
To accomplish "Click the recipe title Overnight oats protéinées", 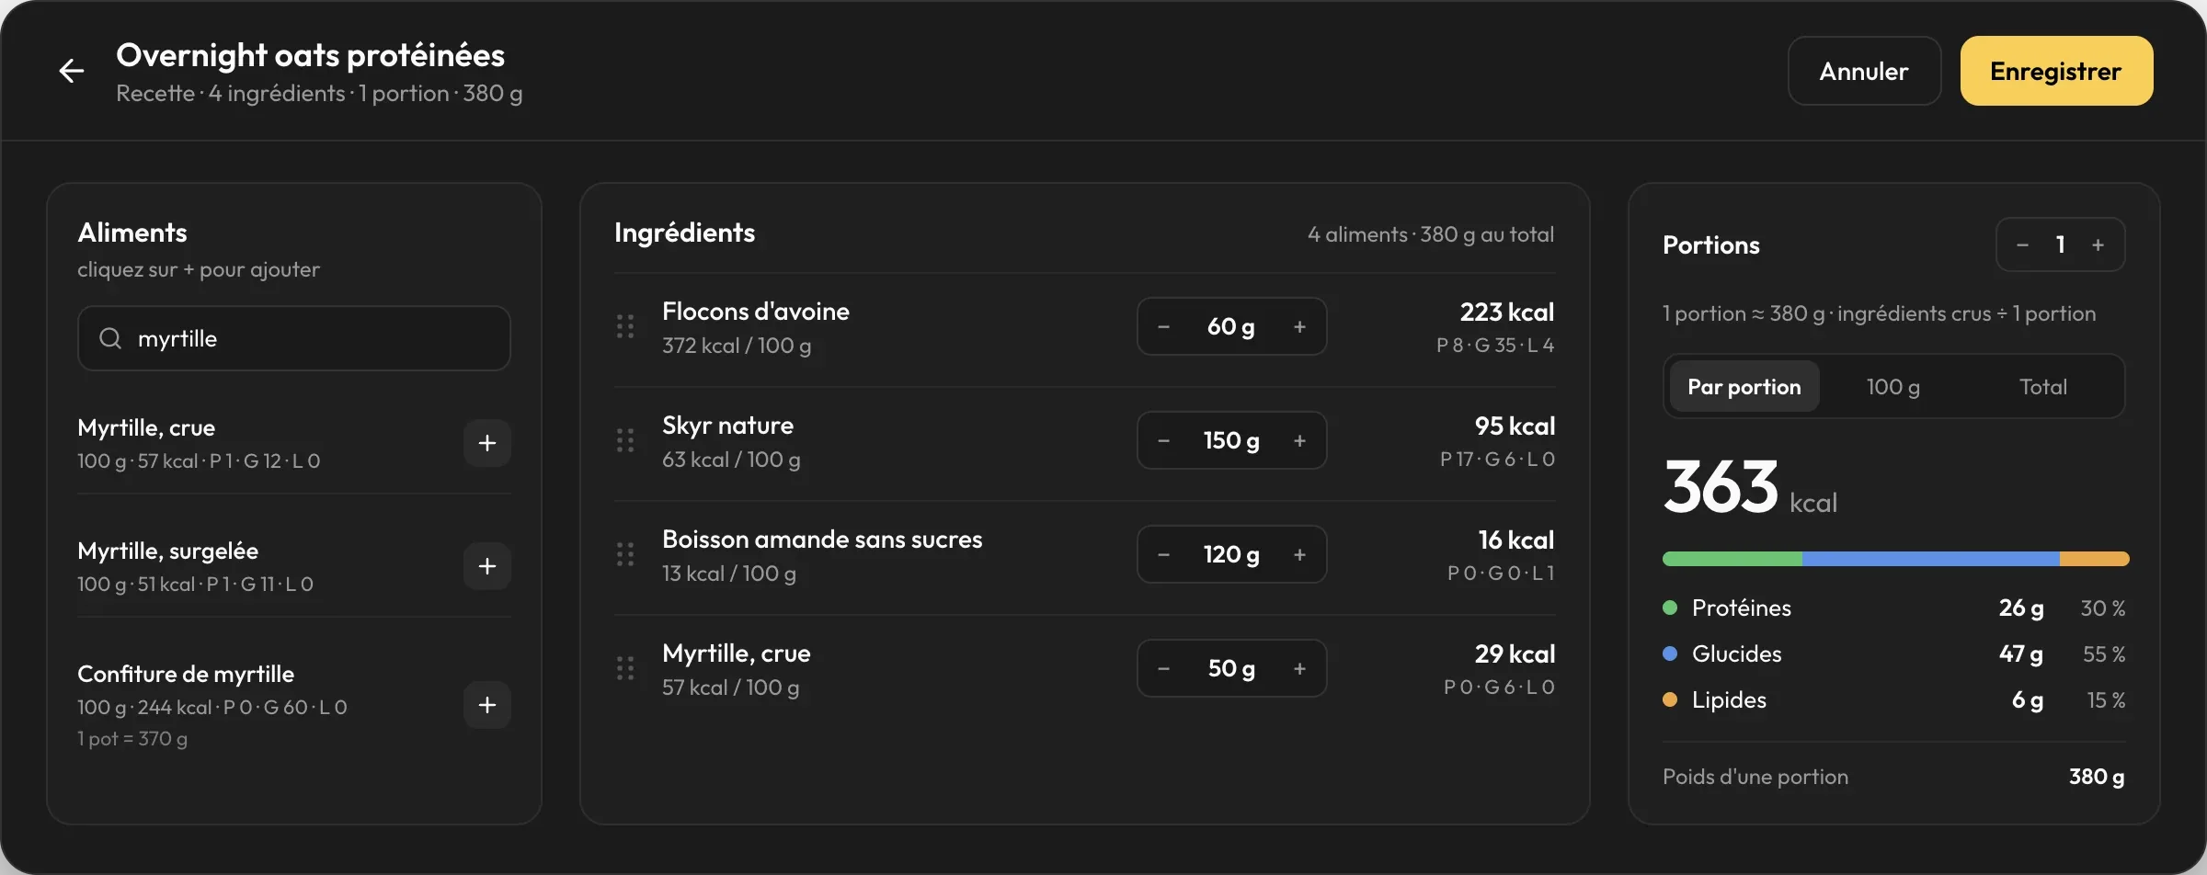I will point(310,55).
